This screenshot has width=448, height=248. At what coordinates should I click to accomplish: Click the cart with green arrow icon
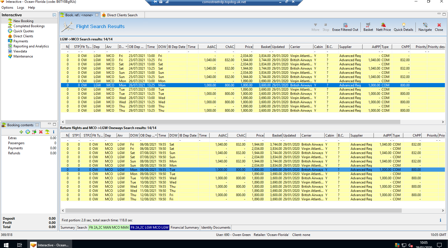pyautogui.click(x=34, y=132)
